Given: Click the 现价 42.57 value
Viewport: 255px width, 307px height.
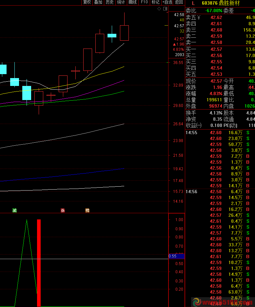Looking at the screenshot, I should [216, 81].
